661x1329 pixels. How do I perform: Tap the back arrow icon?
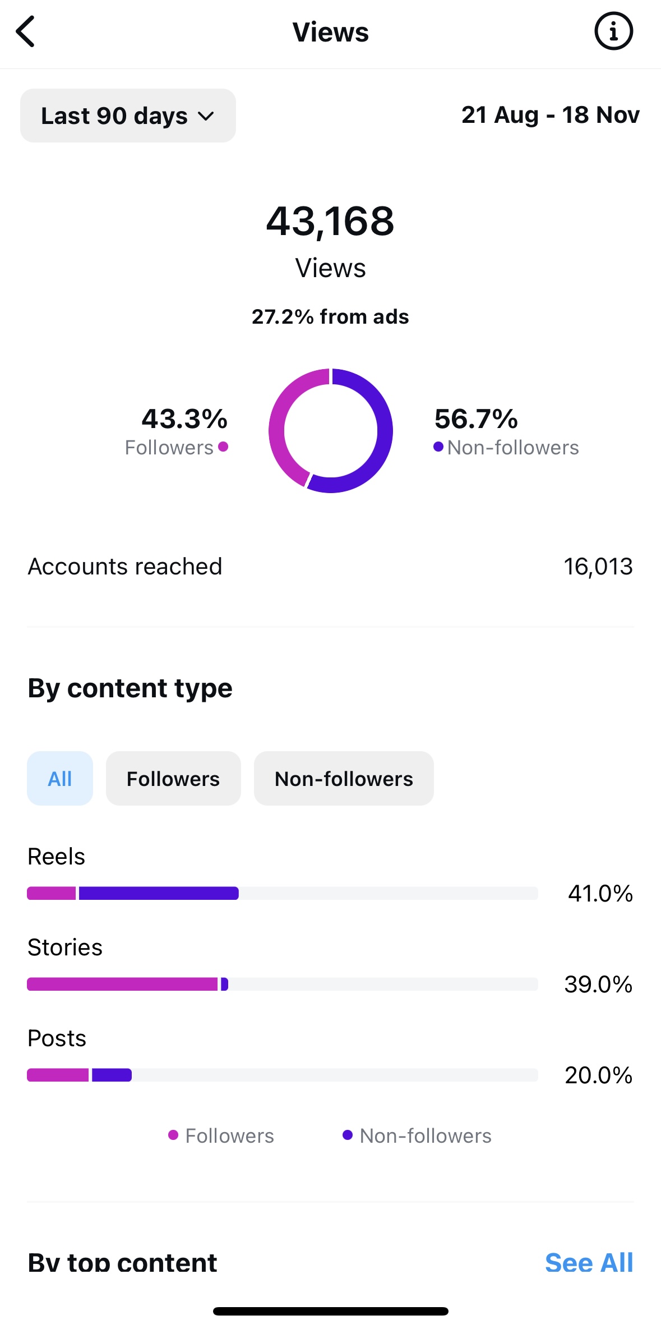click(x=26, y=31)
